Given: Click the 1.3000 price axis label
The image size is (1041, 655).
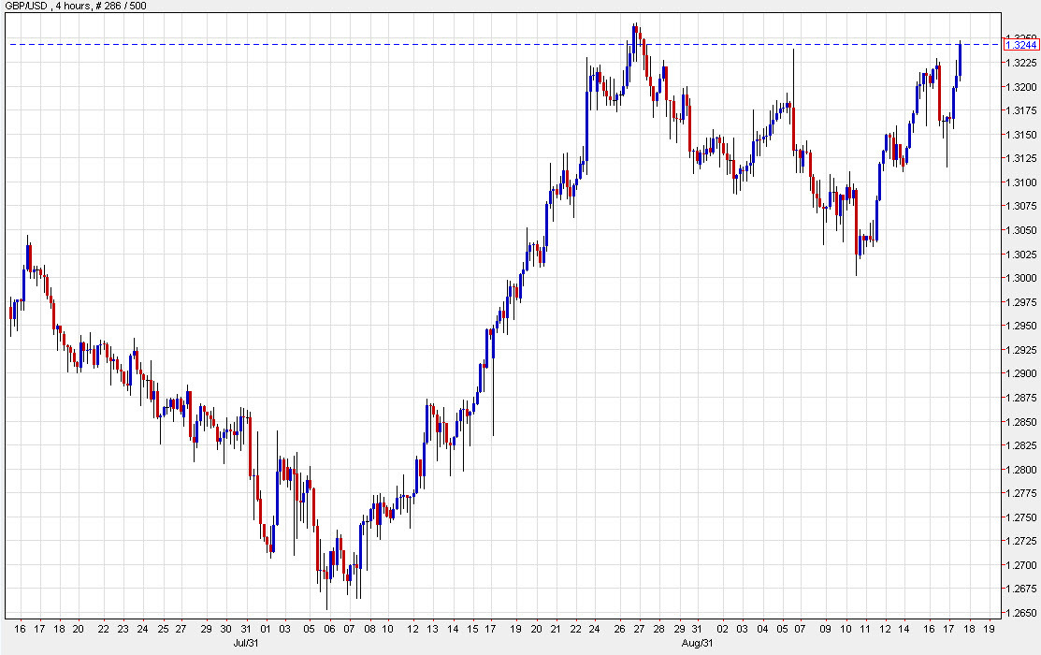Looking at the screenshot, I should coord(1021,277).
